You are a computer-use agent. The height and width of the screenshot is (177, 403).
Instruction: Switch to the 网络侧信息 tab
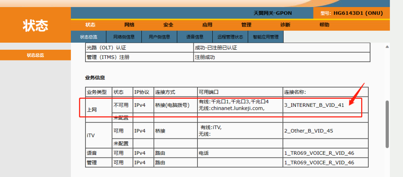(124, 37)
